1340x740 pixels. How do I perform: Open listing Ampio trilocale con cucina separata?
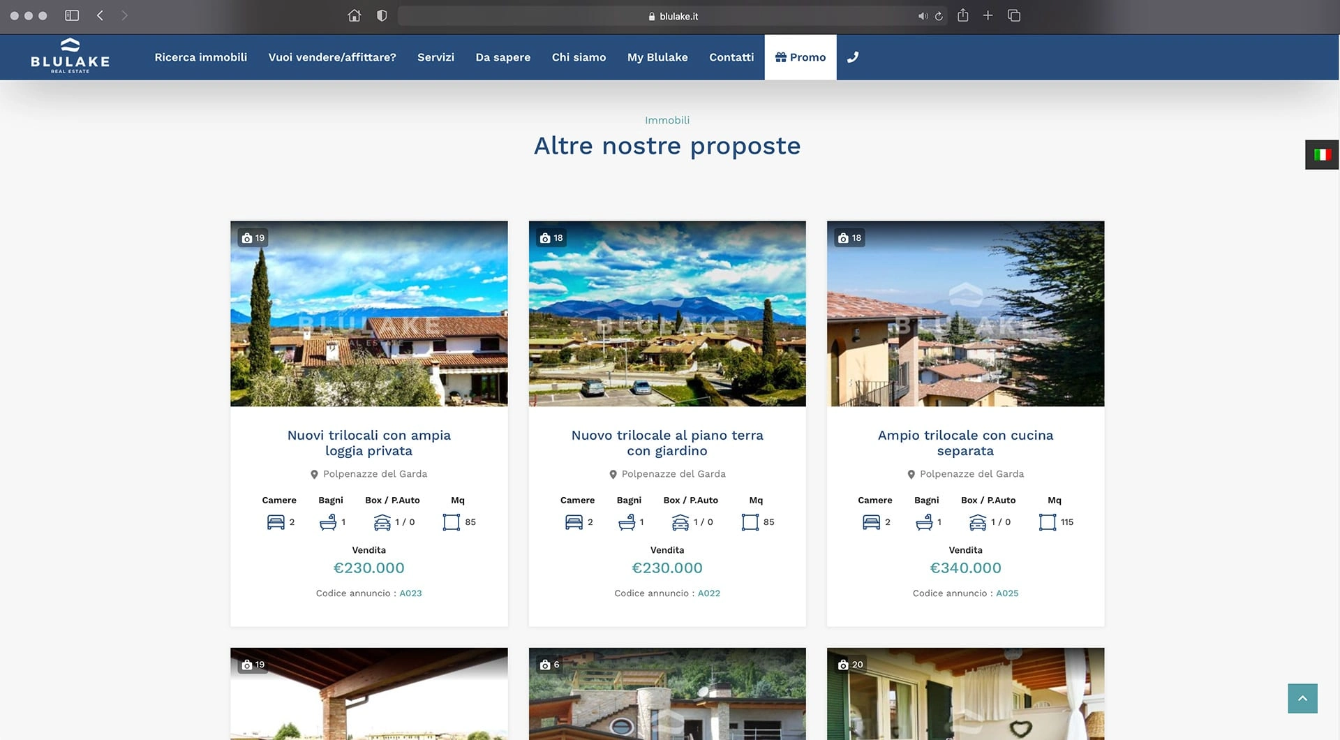(x=965, y=443)
